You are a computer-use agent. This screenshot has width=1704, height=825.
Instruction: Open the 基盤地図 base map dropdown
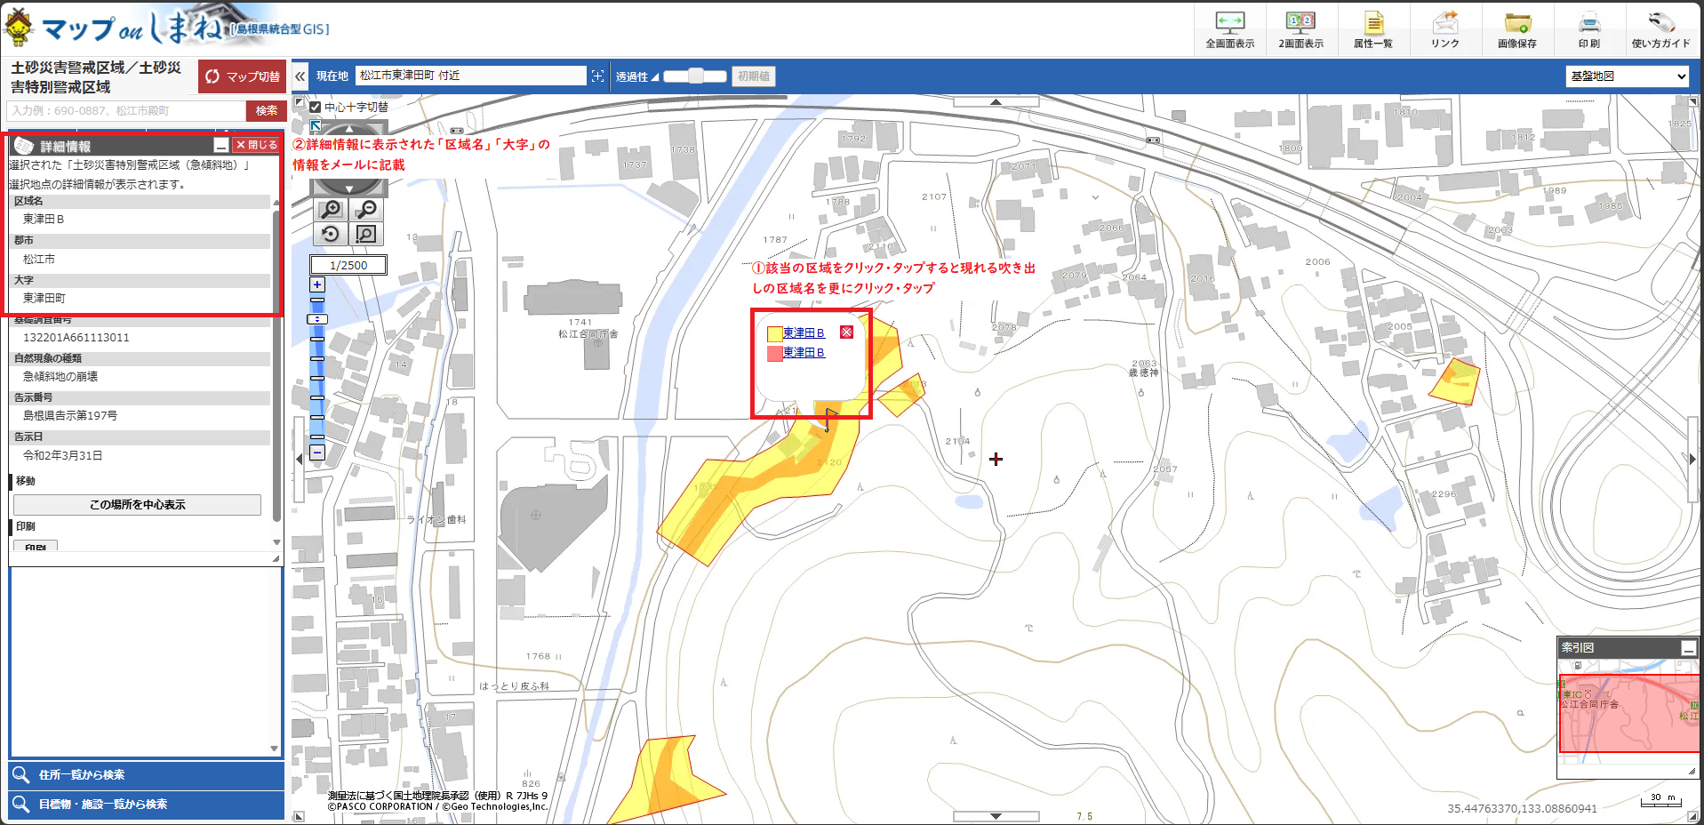(1626, 76)
